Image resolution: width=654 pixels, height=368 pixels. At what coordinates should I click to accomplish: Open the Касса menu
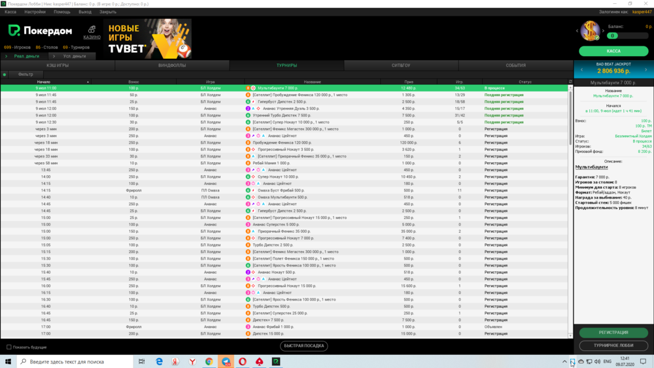tap(10, 12)
